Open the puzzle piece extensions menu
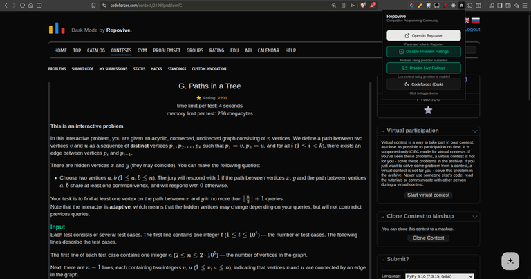 [470, 6]
